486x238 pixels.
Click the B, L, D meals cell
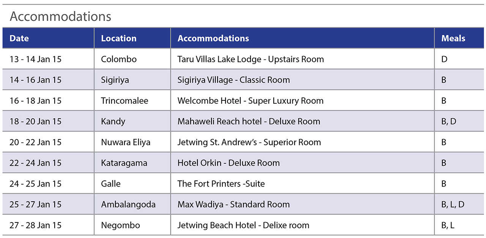click(453, 205)
